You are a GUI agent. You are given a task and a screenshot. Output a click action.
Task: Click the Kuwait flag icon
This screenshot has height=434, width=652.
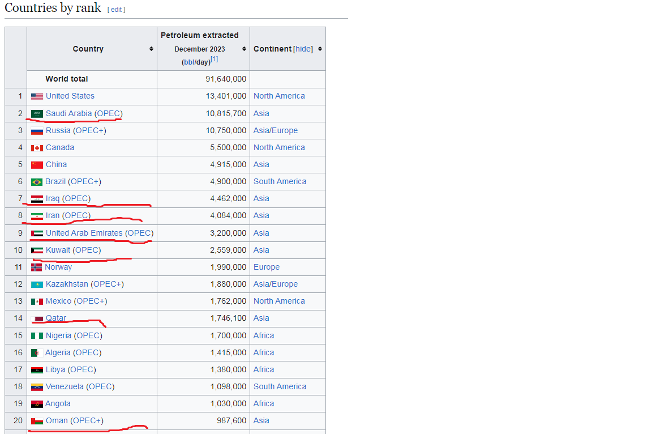coord(37,250)
